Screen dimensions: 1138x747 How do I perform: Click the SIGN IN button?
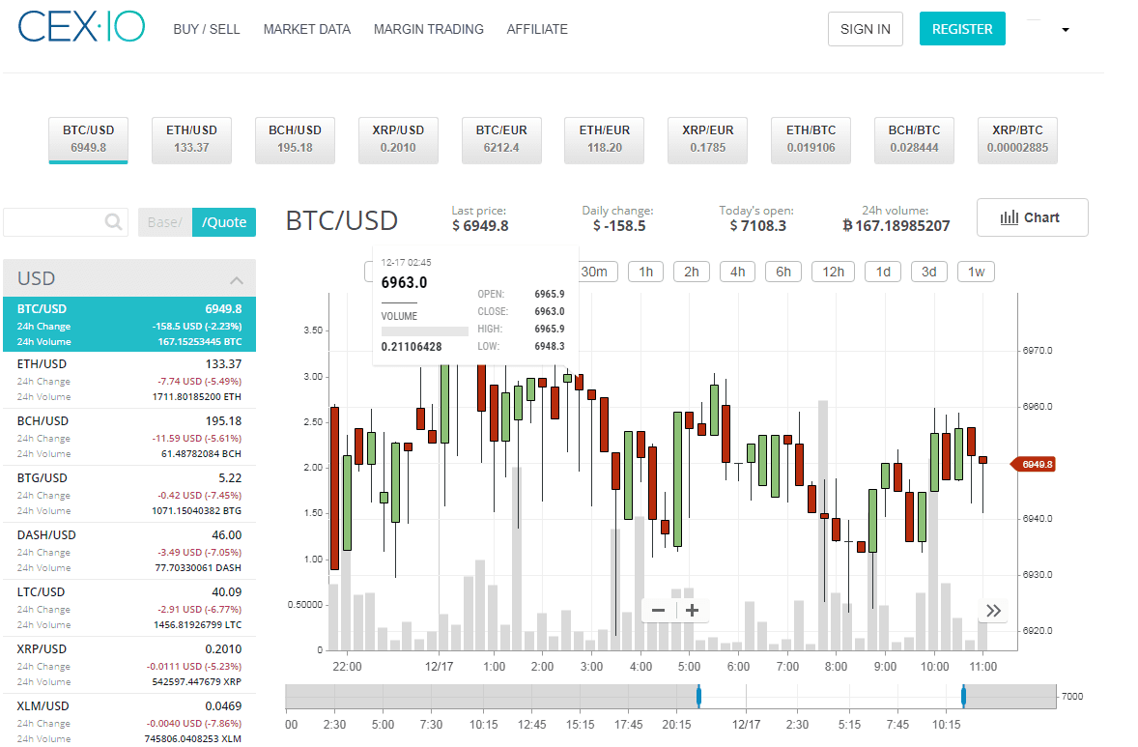[x=866, y=29]
